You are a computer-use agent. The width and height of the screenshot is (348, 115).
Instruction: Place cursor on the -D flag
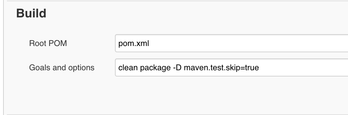(x=177, y=67)
